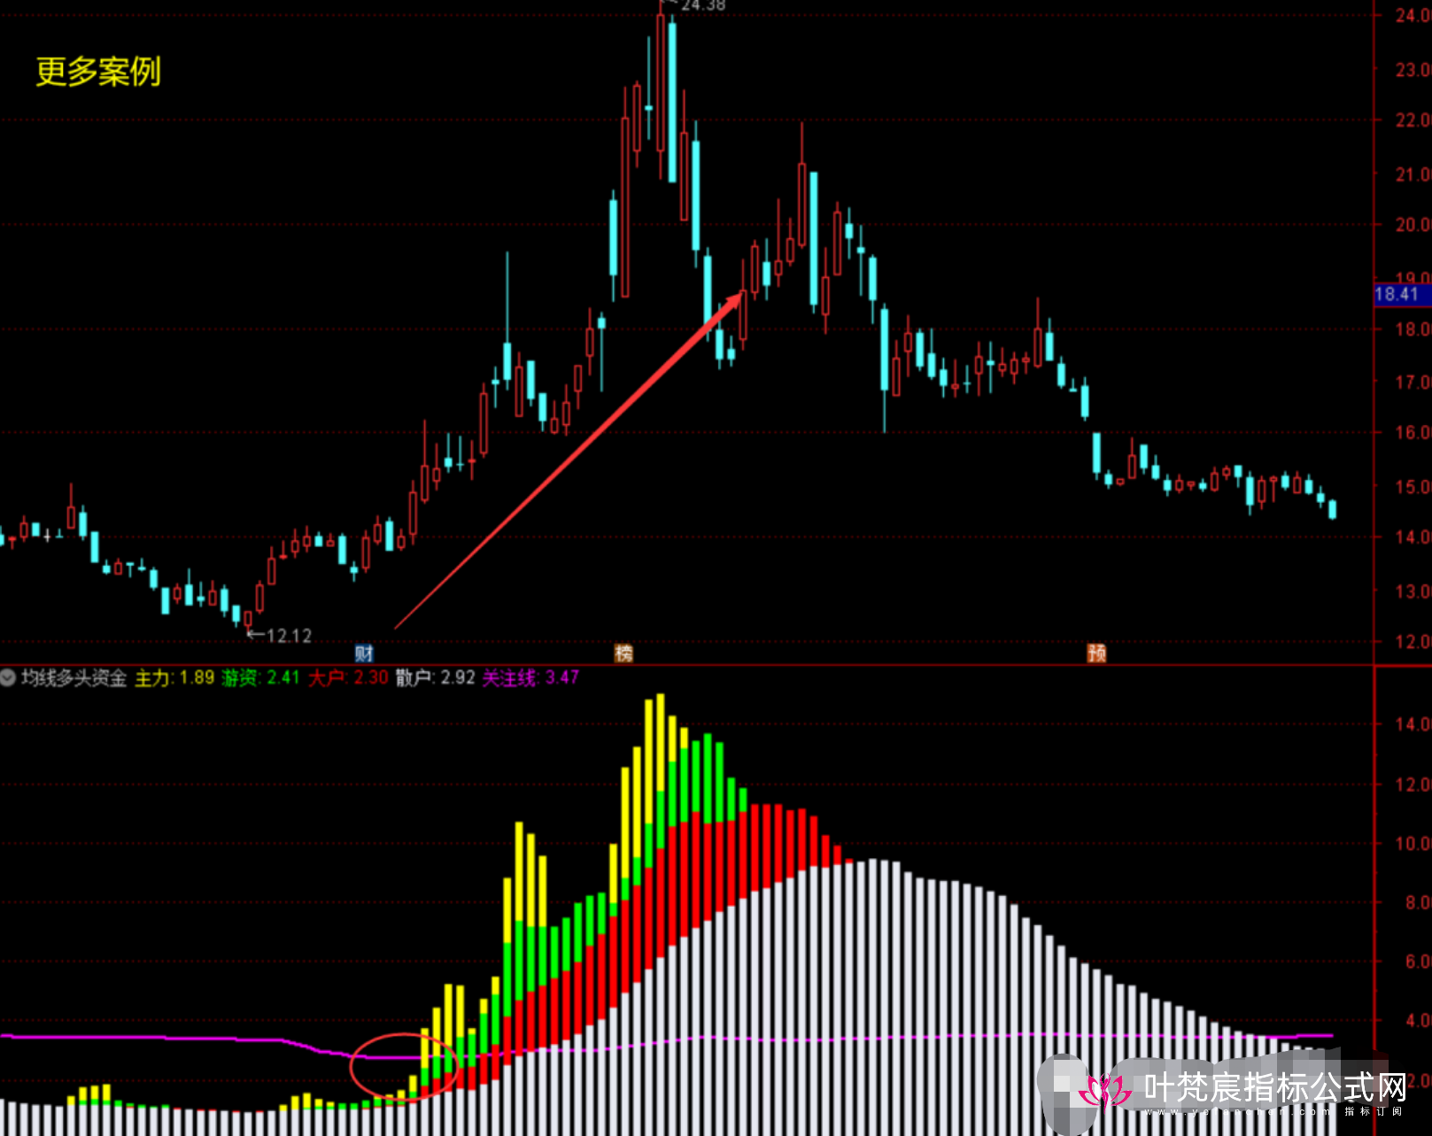The width and height of the screenshot is (1432, 1136).
Task: Click the 更多案例 heading text
Action: point(98,72)
